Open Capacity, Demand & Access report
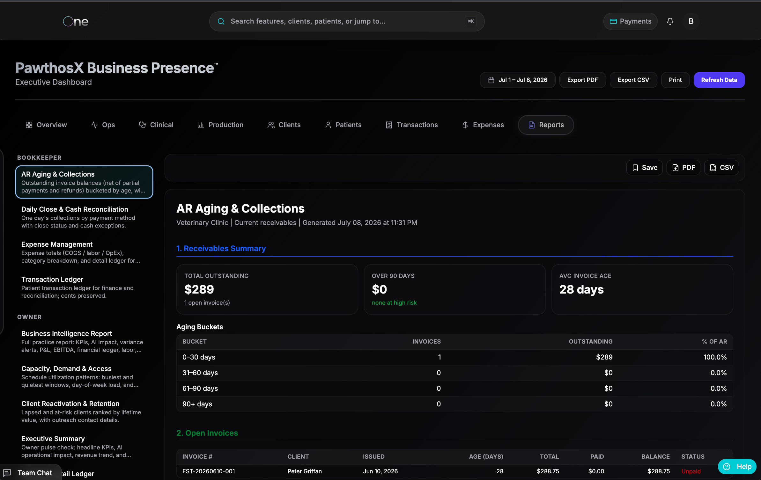Viewport: 761px width, 480px height. 84,376
